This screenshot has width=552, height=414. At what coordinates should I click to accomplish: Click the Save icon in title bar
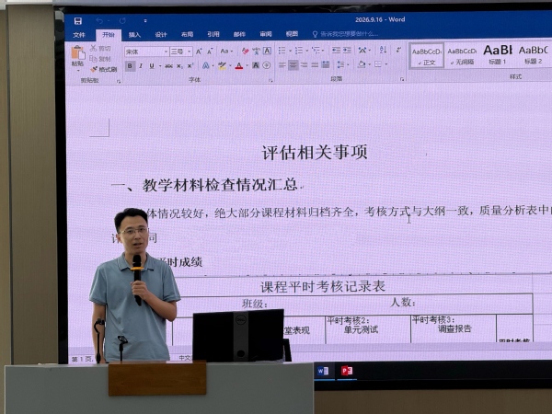tap(78, 21)
